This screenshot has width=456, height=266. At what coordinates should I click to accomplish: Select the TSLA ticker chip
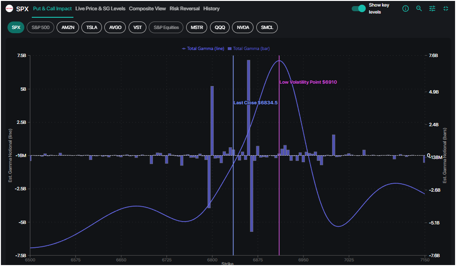pyautogui.click(x=92, y=28)
